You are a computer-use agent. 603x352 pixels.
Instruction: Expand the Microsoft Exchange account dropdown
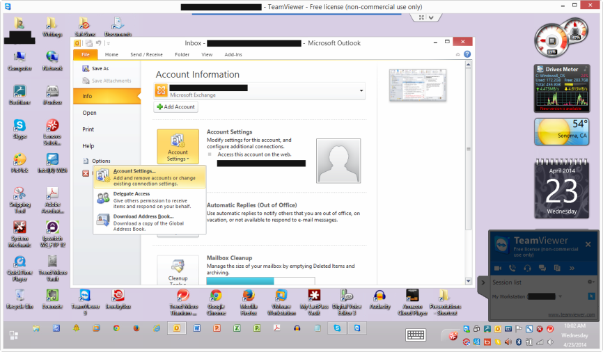tap(361, 90)
